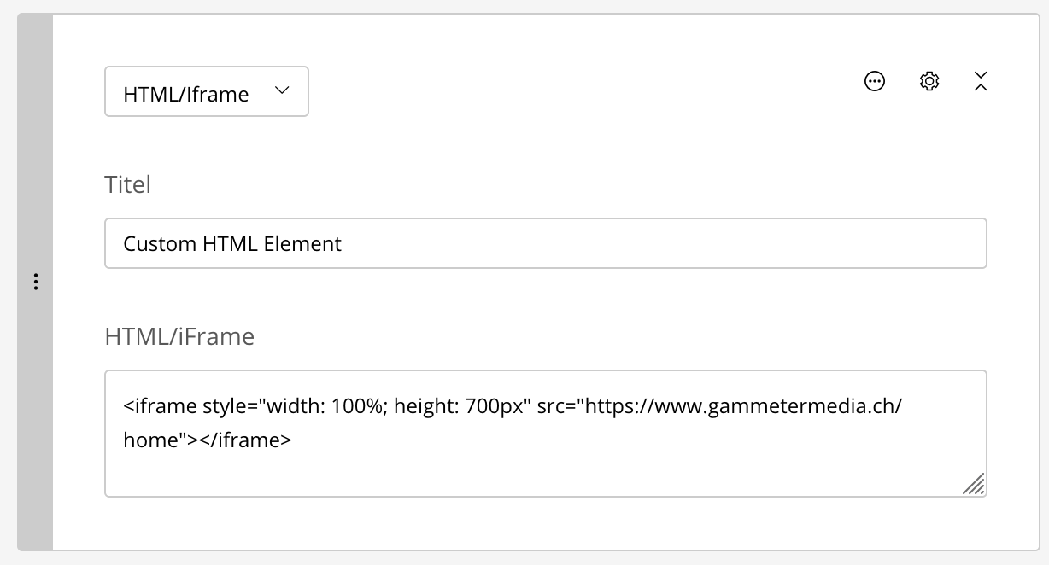The width and height of the screenshot is (1049, 565).
Task: Expand the element type chevron arrow
Action: 282,91
